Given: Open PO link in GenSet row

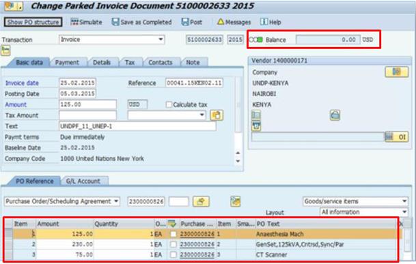Looking at the screenshot, I should (197, 244).
